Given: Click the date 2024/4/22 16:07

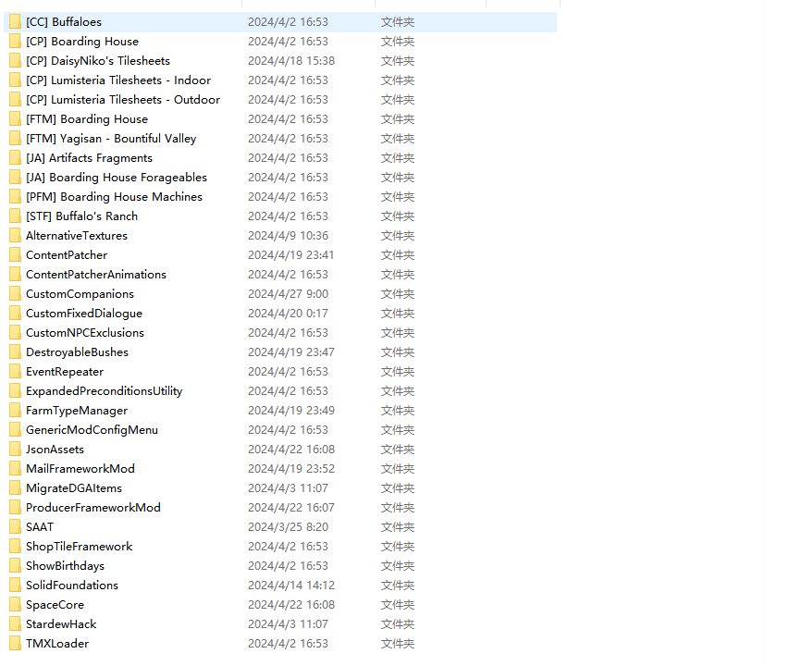Looking at the screenshot, I should tap(291, 508).
